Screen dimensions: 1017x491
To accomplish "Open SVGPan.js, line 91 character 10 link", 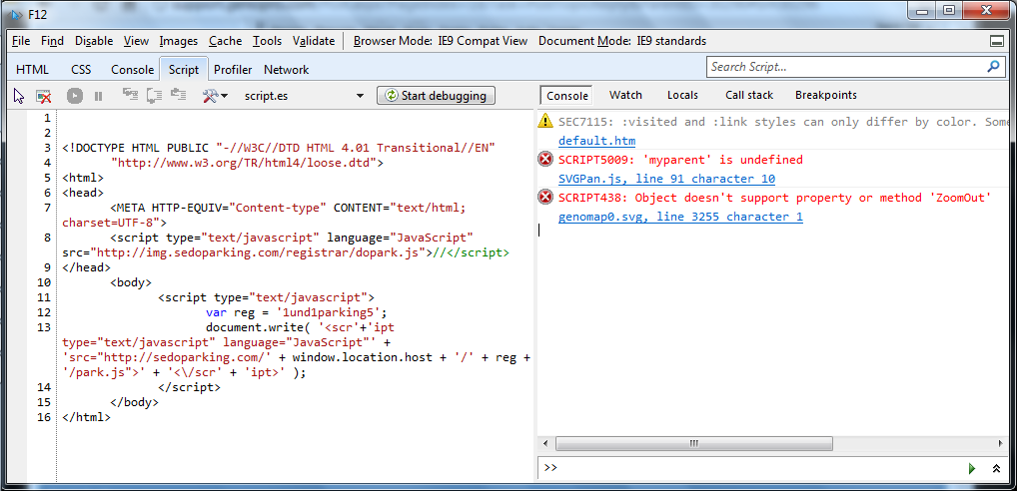I will (666, 179).
